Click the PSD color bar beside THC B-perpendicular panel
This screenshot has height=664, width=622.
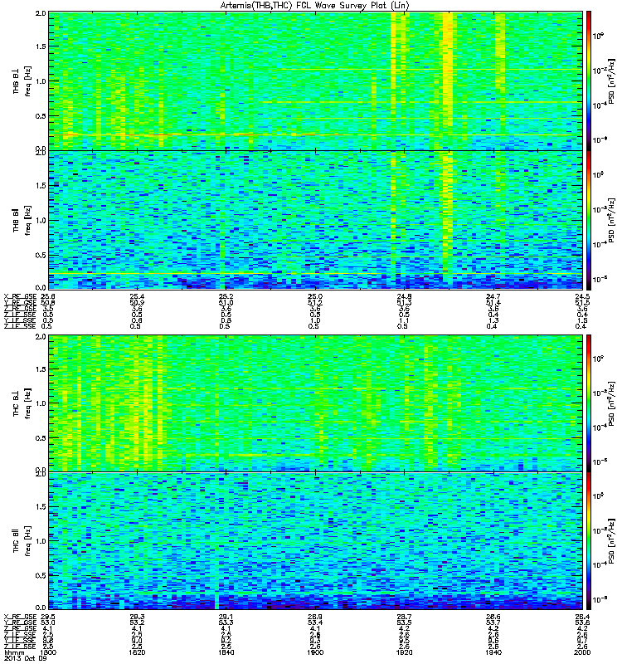tap(588, 403)
